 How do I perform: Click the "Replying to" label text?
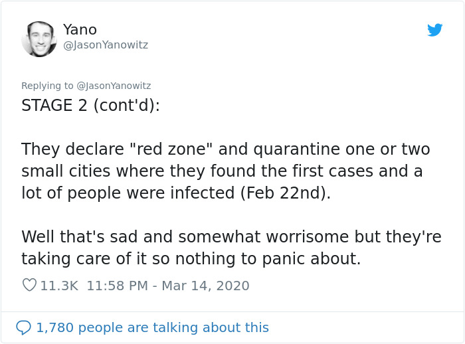point(48,86)
